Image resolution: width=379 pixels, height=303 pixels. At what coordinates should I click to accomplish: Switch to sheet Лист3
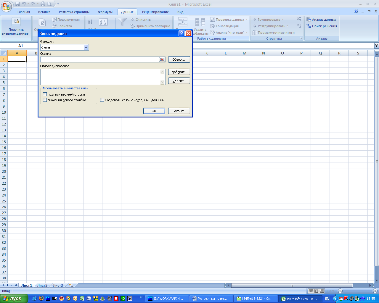pos(58,286)
